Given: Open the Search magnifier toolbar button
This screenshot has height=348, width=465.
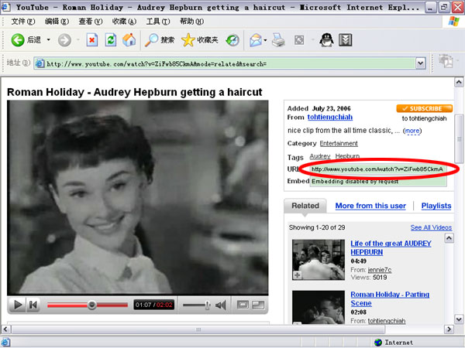Looking at the screenshot, I should click(x=160, y=40).
